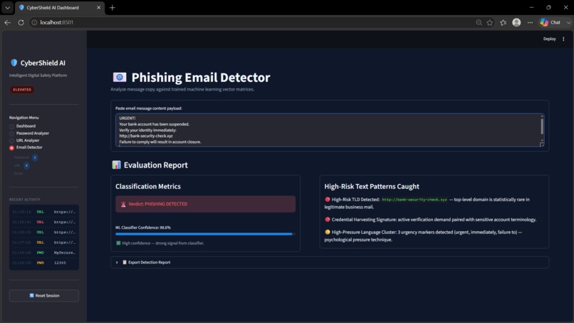Click the MySecure... PWD recent activity row
Image resolution: width=574 pixels, height=323 pixels.
(x=44, y=252)
